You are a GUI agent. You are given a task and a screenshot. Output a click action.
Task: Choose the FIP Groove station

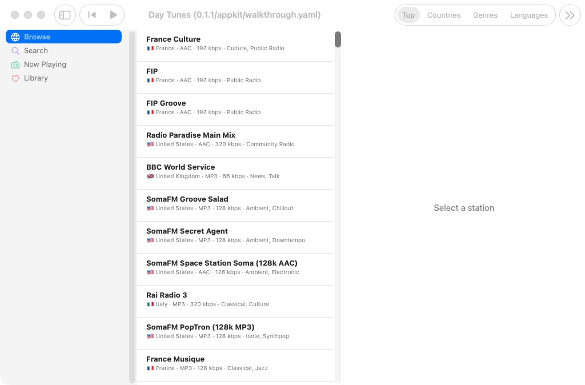(235, 109)
